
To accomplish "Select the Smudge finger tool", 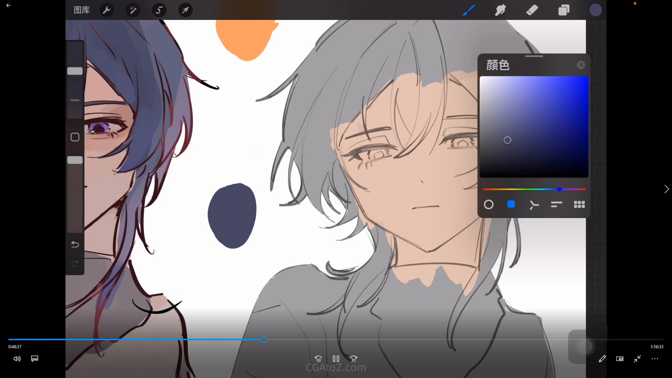I will point(500,10).
